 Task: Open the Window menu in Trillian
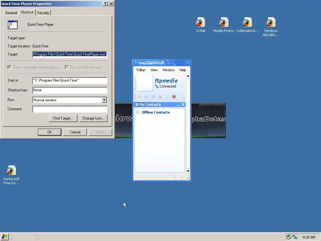click(168, 70)
